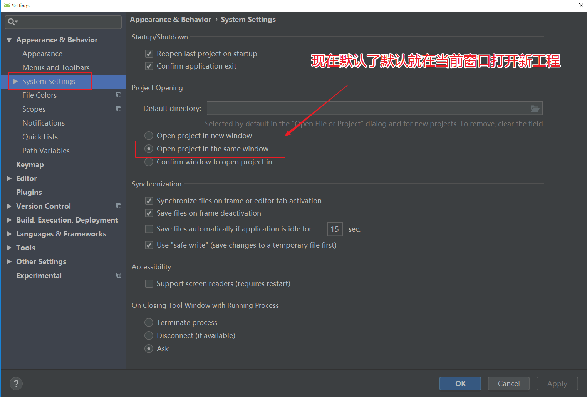587x397 pixels.
Task: Open File Colors settings
Action: tap(39, 95)
